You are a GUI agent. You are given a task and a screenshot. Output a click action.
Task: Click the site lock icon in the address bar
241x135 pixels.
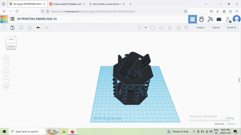tap(48, 11)
